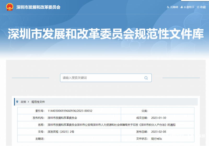Viewport: 209px width, 146px height.
Task: Open 规范性文件 breadcrumb
Action: tap(38, 102)
